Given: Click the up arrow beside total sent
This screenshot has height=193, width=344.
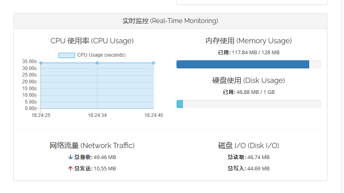Looking at the screenshot, I should (x=70, y=168).
